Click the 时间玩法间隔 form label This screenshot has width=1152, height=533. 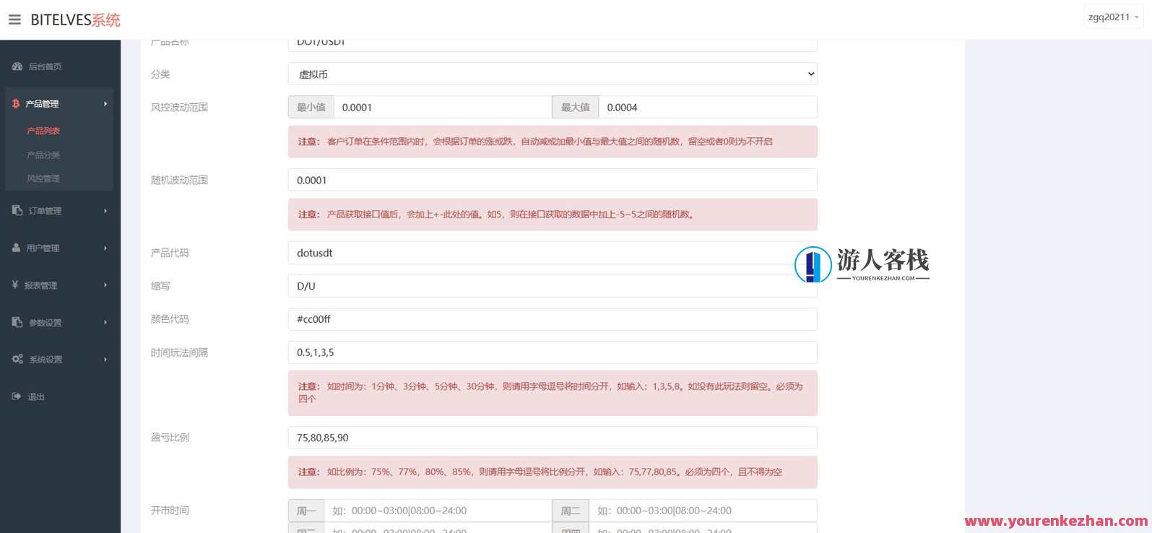pos(179,352)
